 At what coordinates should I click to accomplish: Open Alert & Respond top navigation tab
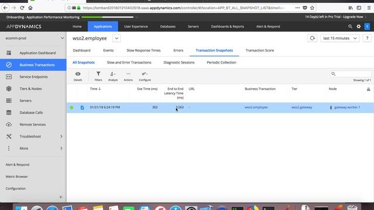pyautogui.click(x=268, y=26)
